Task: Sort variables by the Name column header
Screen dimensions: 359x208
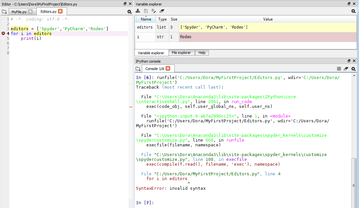Action: point(146,19)
